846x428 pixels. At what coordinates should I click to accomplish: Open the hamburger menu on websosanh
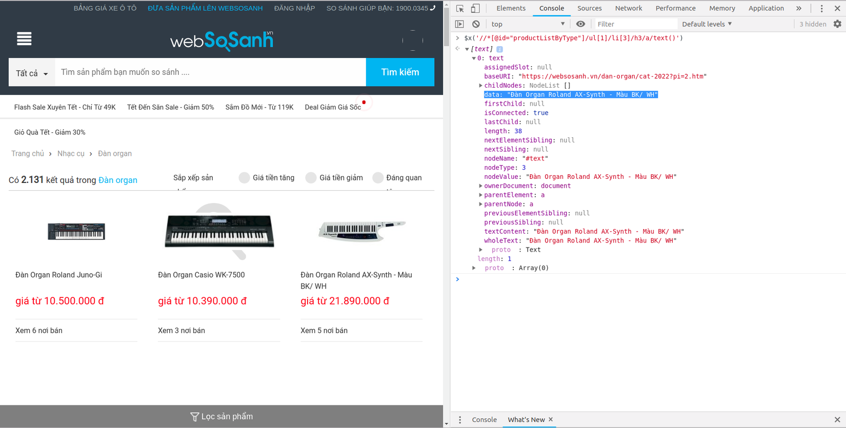24,39
